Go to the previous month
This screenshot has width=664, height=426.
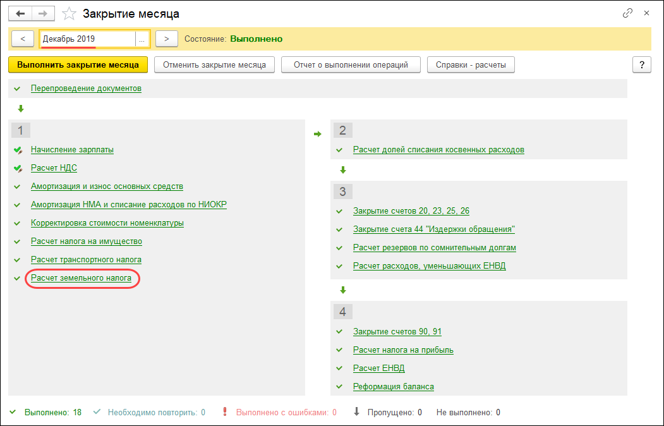click(x=23, y=39)
